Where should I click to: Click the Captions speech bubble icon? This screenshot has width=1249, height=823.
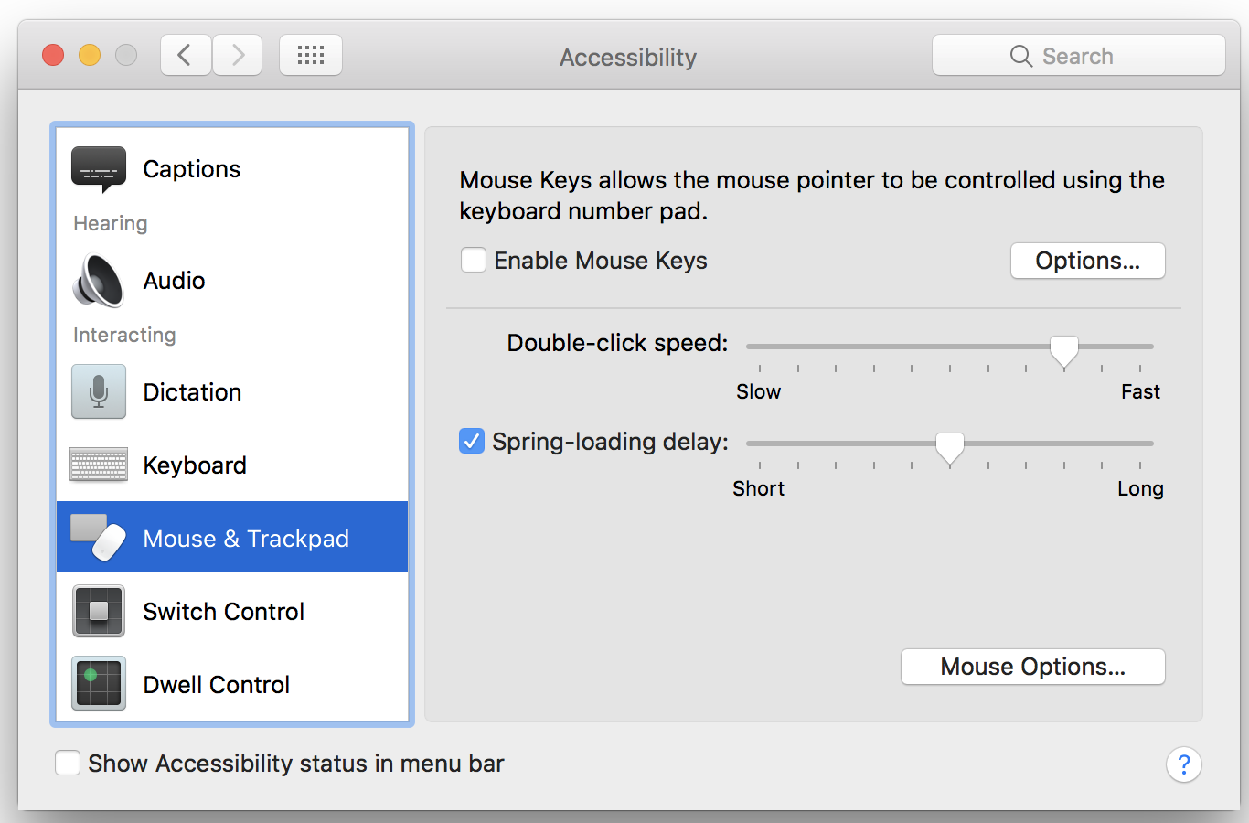click(x=99, y=169)
